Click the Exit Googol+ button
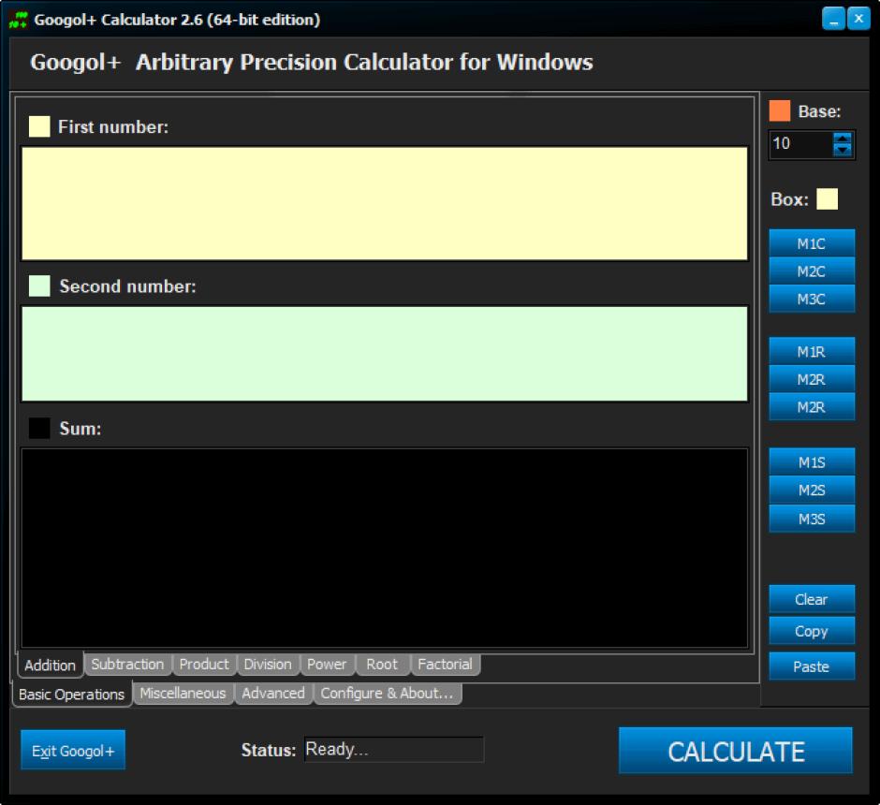 73,751
